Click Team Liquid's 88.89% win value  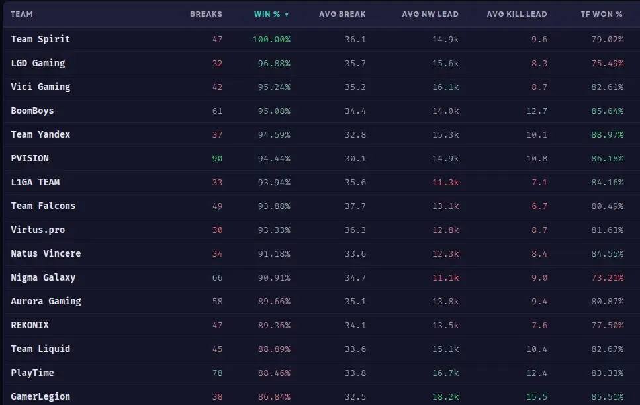(x=274, y=349)
